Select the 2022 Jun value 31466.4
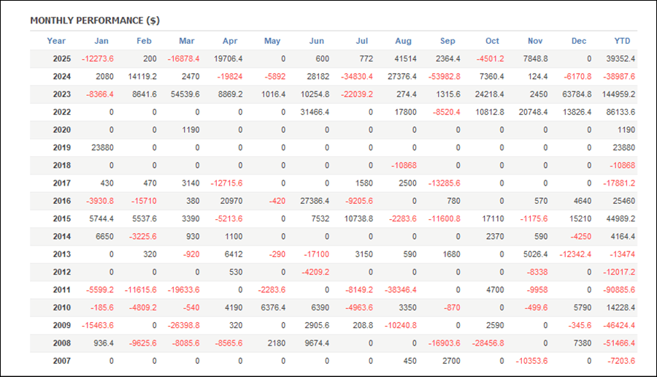The height and width of the screenshot is (377, 657). click(311, 112)
